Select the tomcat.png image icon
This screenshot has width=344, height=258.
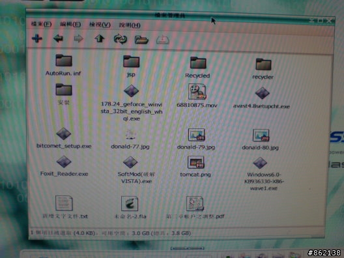point(195,162)
